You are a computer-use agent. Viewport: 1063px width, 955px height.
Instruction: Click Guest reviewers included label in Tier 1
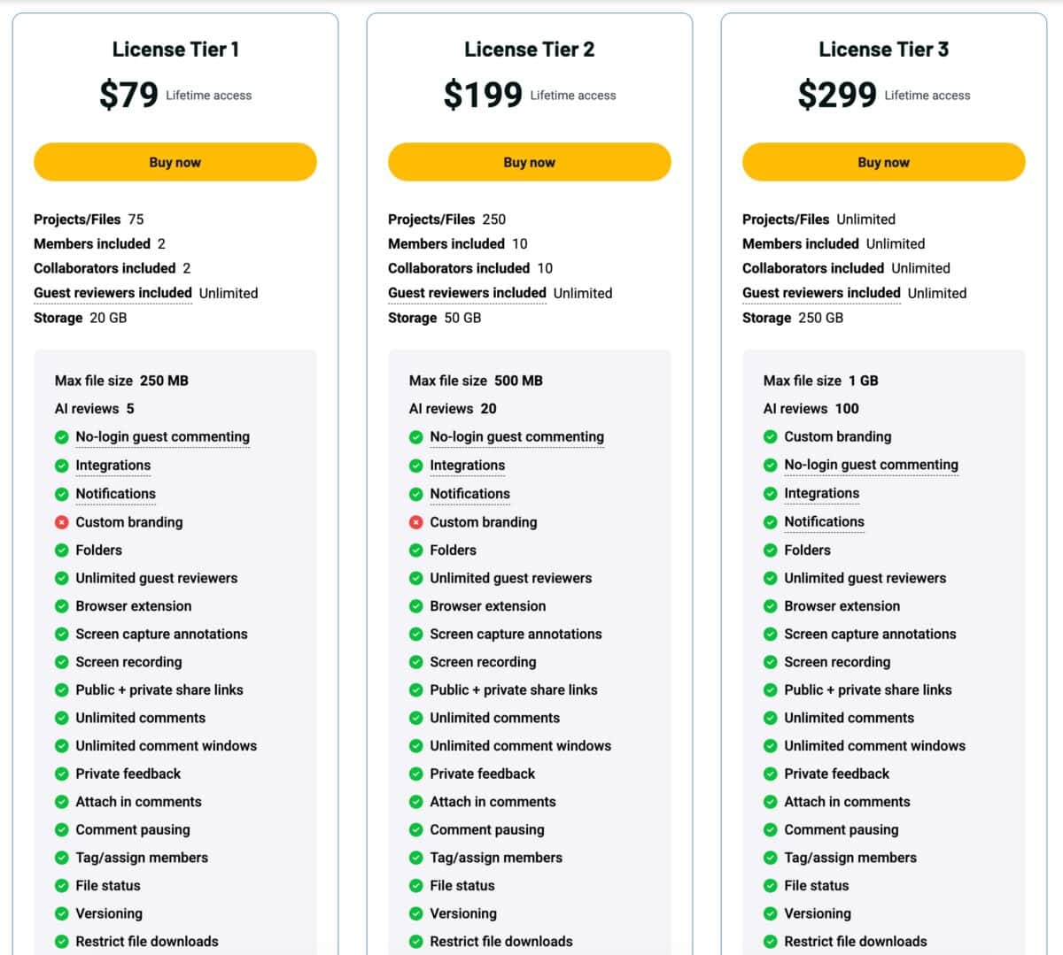pyautogui.click(x=113, y=293)
